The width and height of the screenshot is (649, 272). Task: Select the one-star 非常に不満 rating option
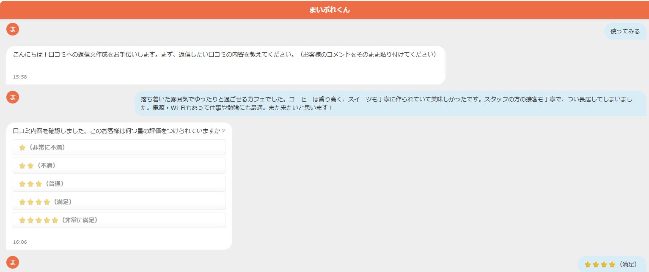tap(119, 147)
